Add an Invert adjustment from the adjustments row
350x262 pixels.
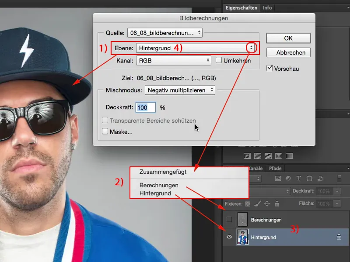tap(247, 156)
